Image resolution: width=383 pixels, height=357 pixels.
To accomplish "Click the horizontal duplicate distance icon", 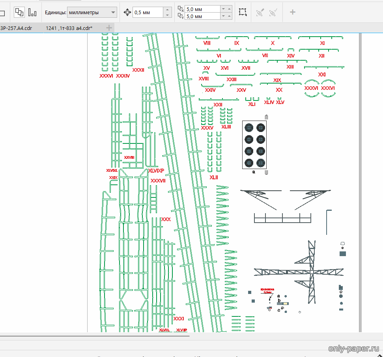I will 181,9.
